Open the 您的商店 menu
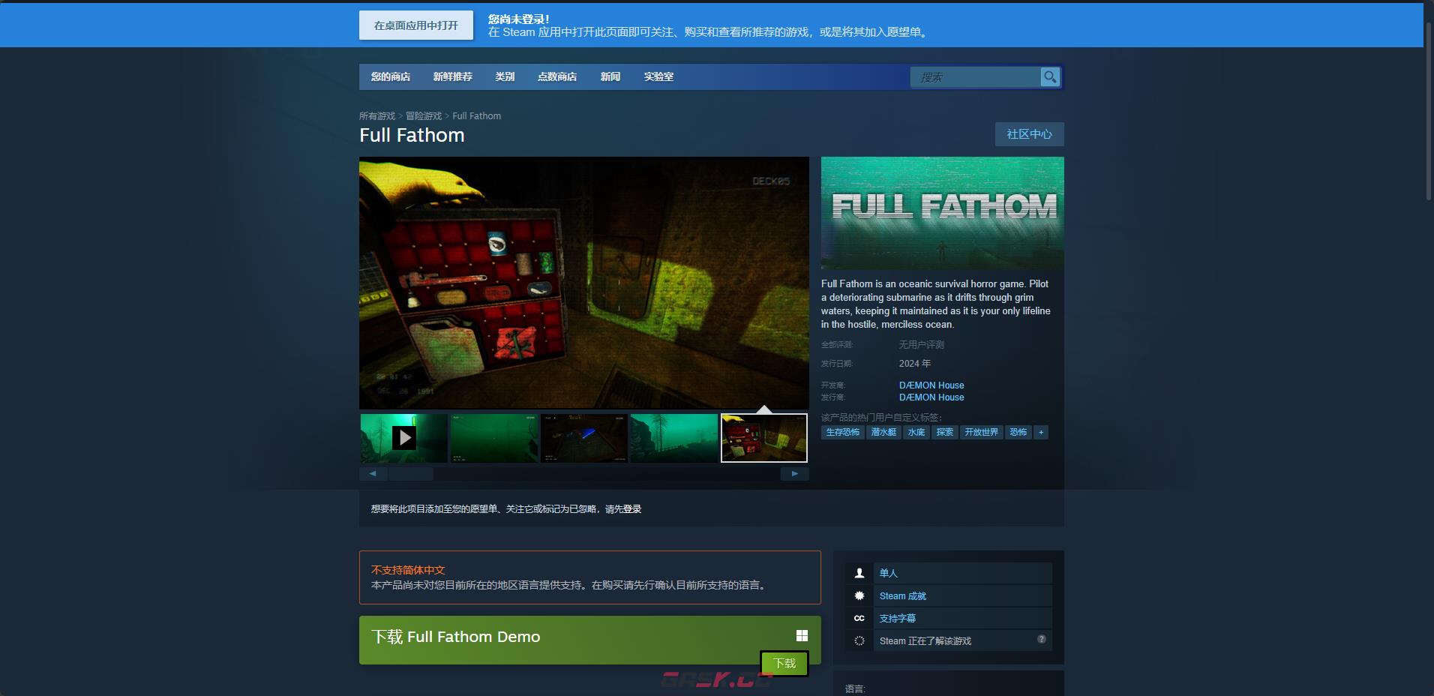The image size is (1434, 696). [390, 76]
